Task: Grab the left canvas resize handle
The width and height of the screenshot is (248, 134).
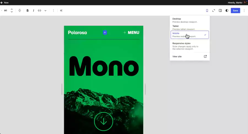Action: pos(62,89)
